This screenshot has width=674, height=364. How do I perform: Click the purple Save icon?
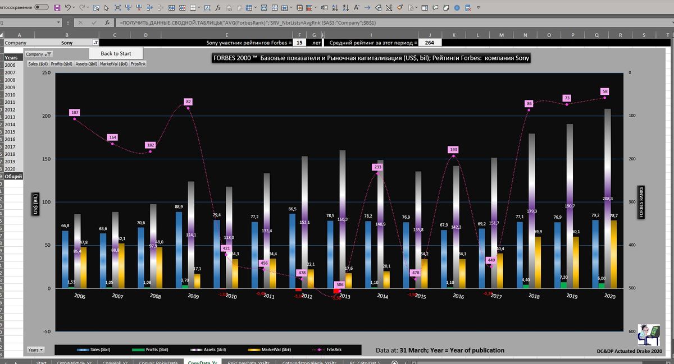click(x=57, y=8)
